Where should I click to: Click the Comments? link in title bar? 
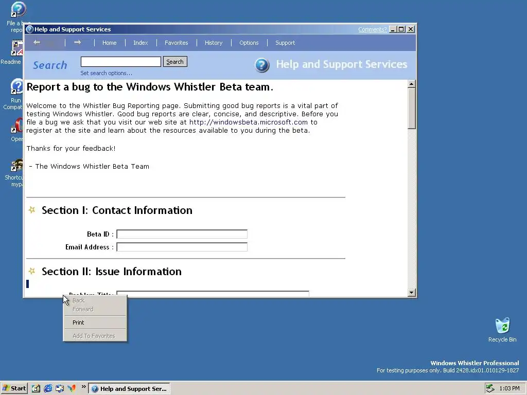pos(373,29)
